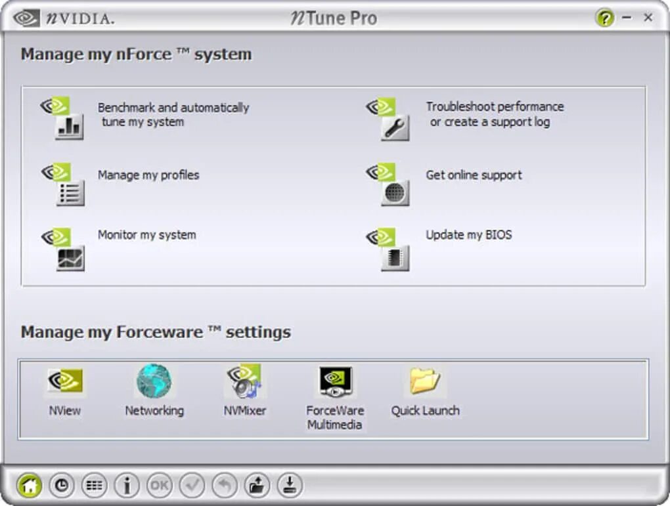This screenshot has height=506, width=670.
Task: Open the Networking globe icon
Action: 154,380
